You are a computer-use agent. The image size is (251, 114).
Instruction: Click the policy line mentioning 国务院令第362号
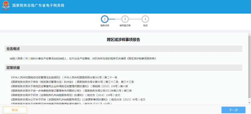[64, 78]
